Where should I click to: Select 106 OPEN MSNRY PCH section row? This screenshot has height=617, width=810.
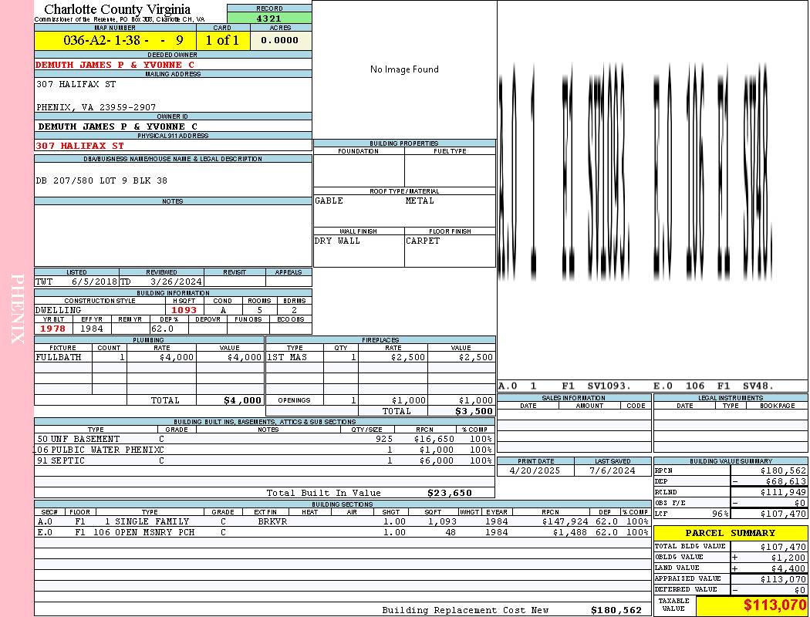pyautogui.click(x=343, y=532)
